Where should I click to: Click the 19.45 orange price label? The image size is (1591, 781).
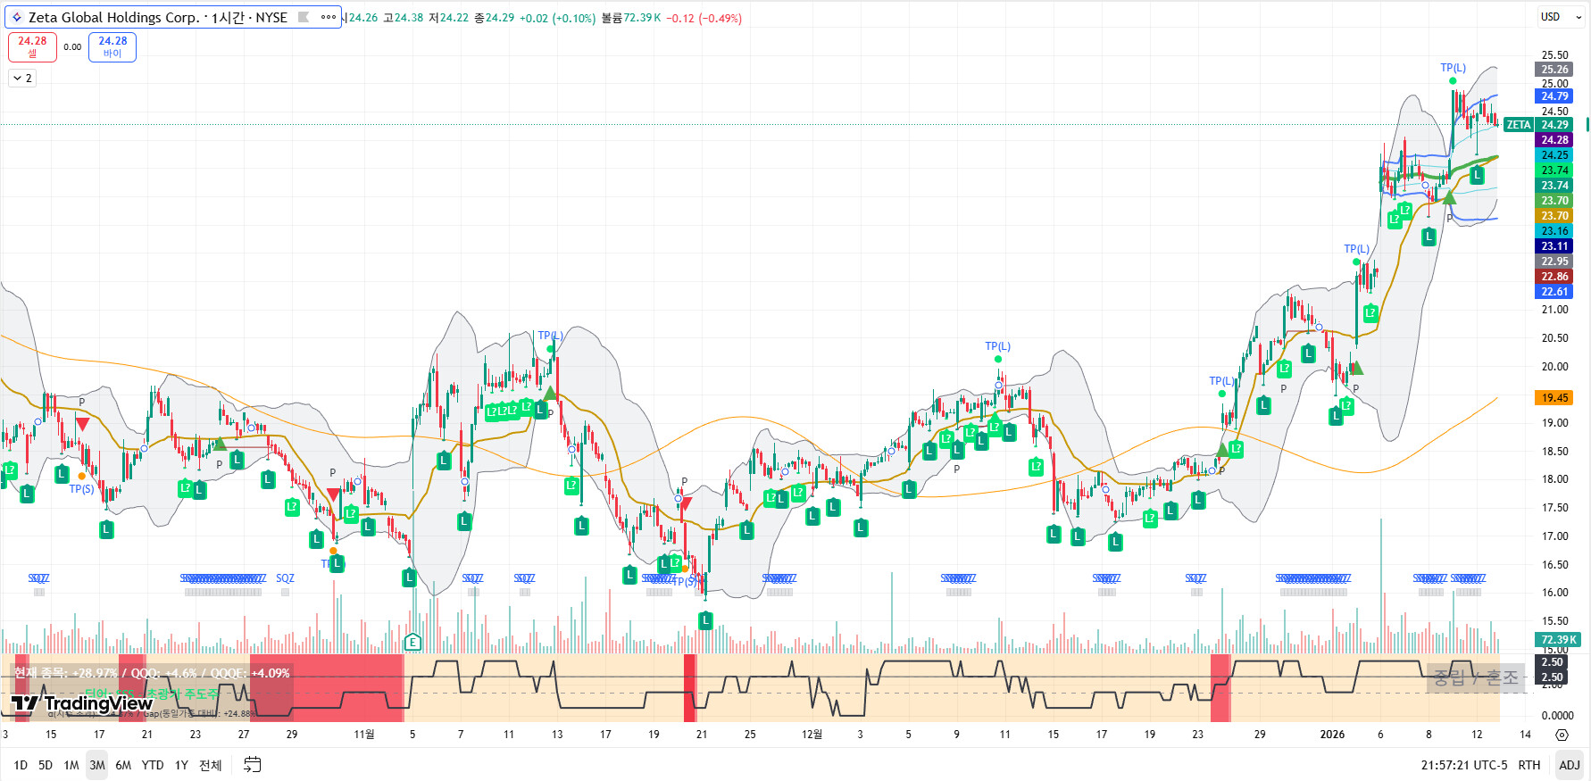click(x=1554, y=398)
